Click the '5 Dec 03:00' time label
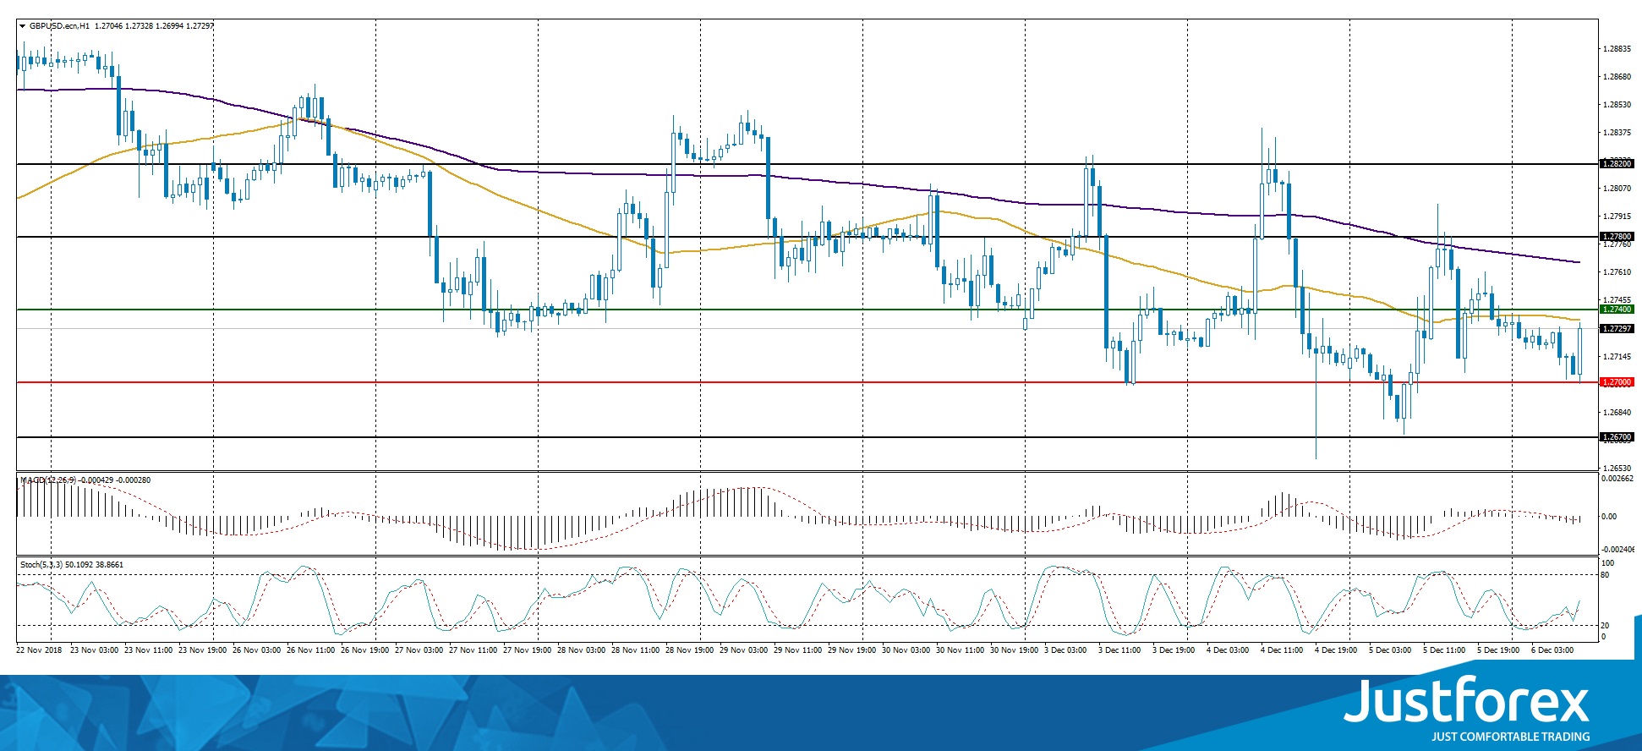Viewport: 1642px width, 751px height. coord(1391,650)
